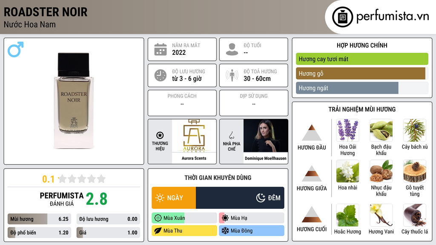Click the launch year value 2022
Image resolution: width=436 pixels, height=245 pixels.
179,52
